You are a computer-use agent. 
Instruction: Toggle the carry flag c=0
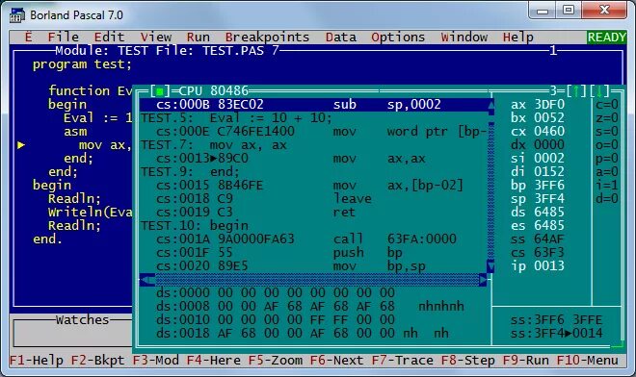click(x=607, y=105)
